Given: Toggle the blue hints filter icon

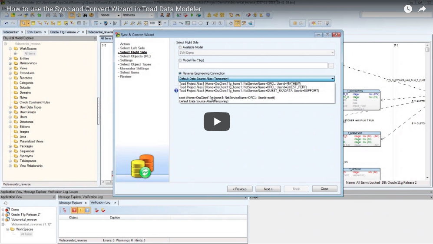Looking at the screenshot, I should pyautogui.click(x=87, y=210).
